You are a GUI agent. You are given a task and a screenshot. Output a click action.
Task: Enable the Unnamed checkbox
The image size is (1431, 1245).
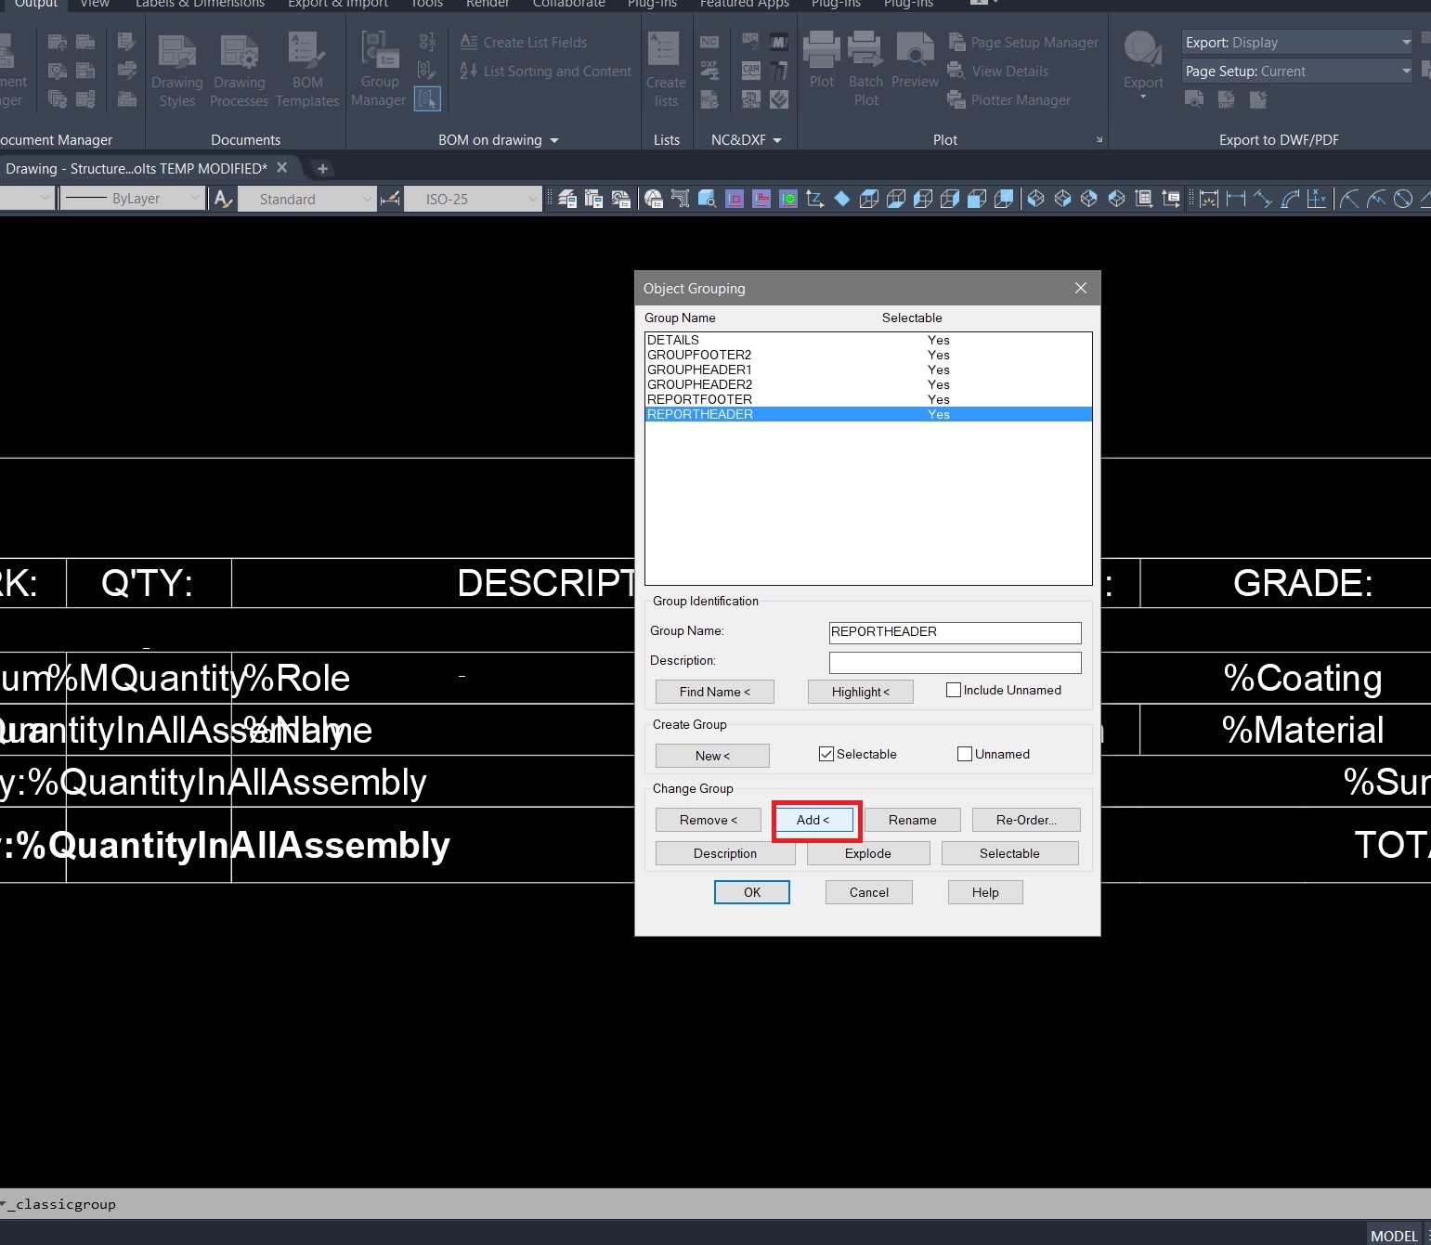964,754
